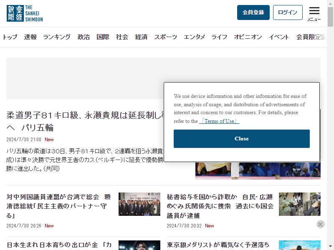Click the timestamp 2024/7/30 21:00
Image resolution: width=334 pixels, height=250 pixels.
24,140
